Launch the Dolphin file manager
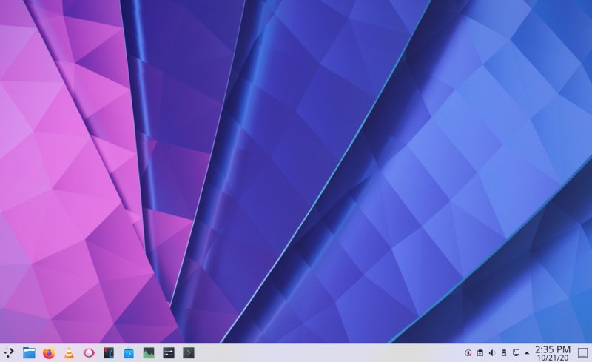Viewport: 592px width, 362px height. [29, 353]
